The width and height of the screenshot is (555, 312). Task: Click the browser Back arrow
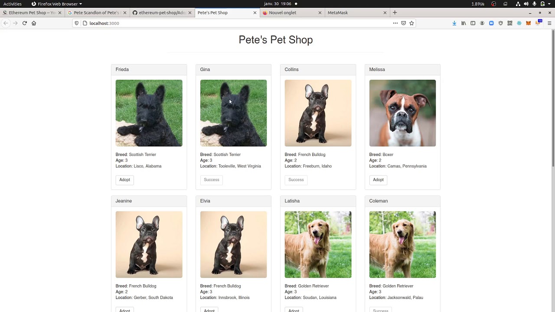pos(6,23)
